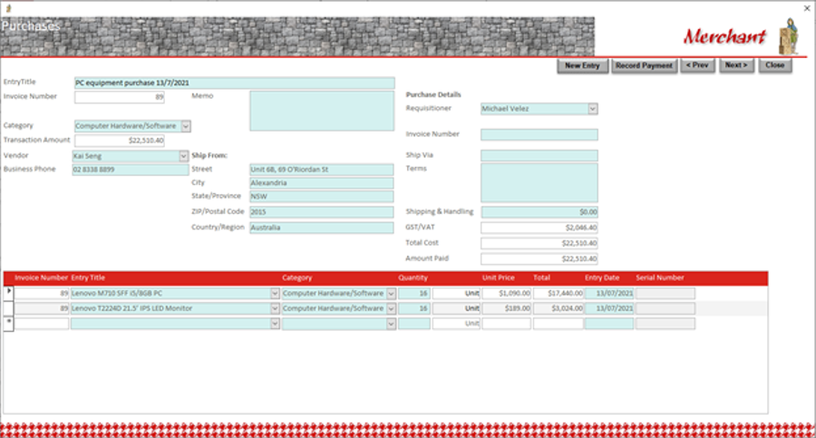Click the Record Payment button
This screenshot has height=438, width=816.
644,65
